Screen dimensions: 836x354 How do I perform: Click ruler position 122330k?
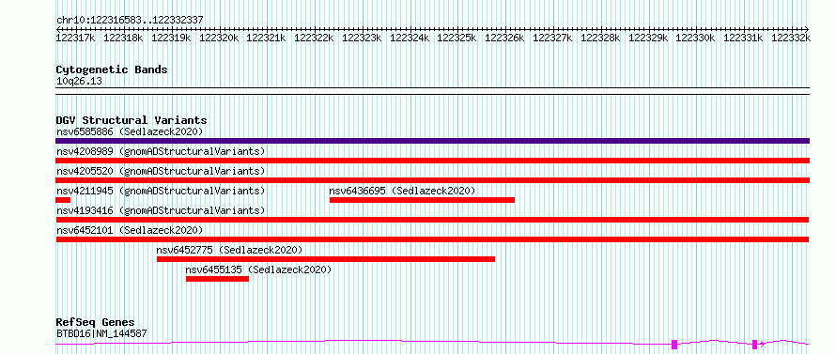(696, 38)
